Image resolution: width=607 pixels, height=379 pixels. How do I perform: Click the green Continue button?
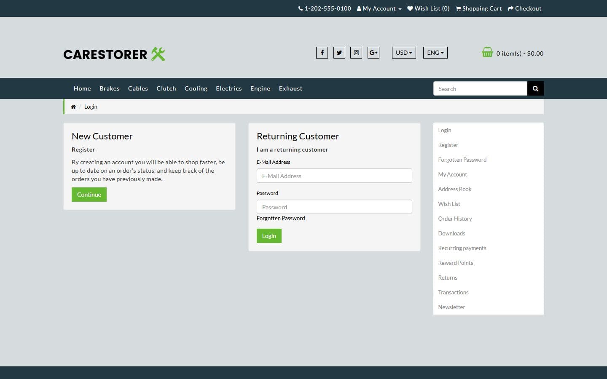click(x=89, y=195)
